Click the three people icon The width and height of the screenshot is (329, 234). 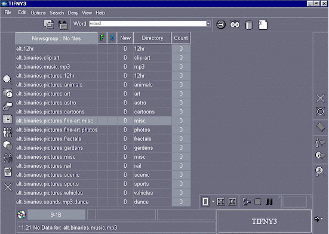pyautogui.click(x=8, y=133)
